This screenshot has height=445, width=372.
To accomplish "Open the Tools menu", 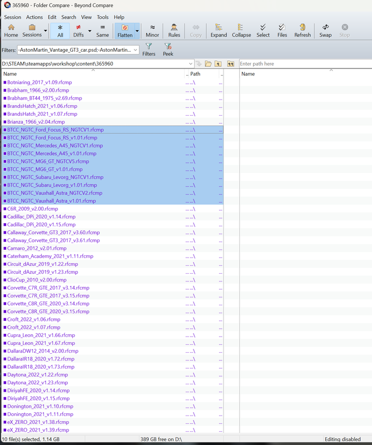I will tap(102, 17).
